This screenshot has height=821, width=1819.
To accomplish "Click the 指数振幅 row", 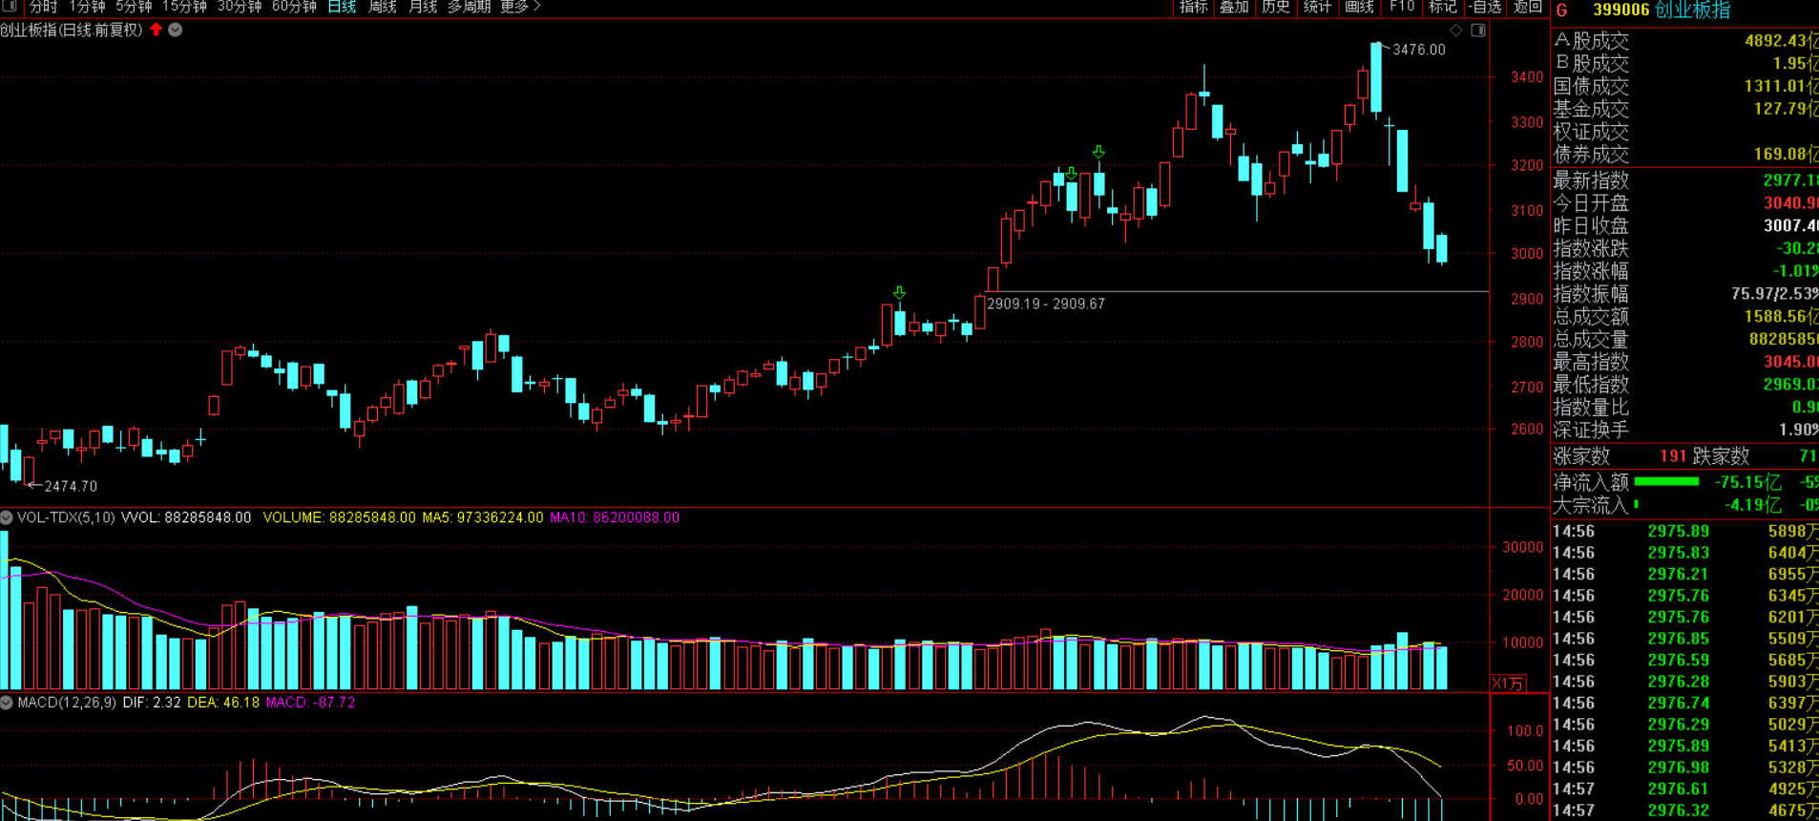I will click(x=1685, y=294).
